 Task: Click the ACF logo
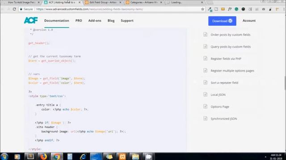coord(31,20)
